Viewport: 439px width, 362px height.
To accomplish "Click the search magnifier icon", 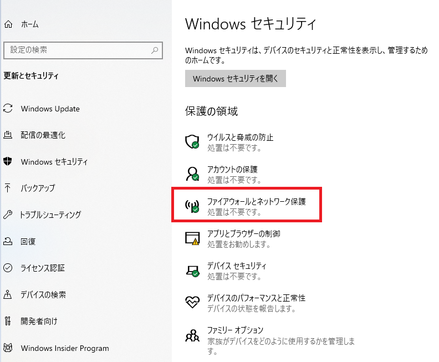I will [155, 50].
